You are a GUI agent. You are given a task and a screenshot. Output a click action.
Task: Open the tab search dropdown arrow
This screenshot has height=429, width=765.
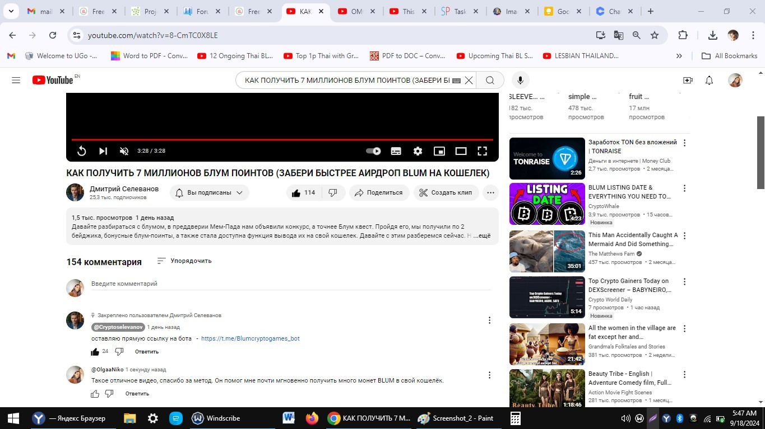tap(12, 11)
